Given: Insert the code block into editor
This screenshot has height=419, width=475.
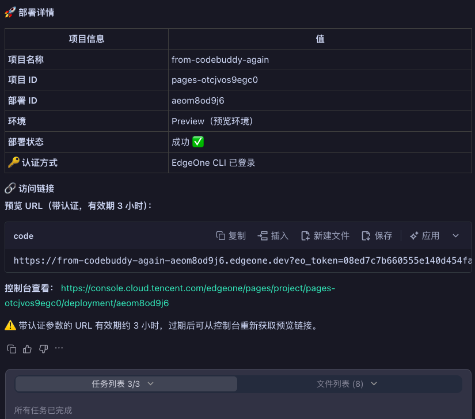Looking at the screenshot, I should (273, 236).
